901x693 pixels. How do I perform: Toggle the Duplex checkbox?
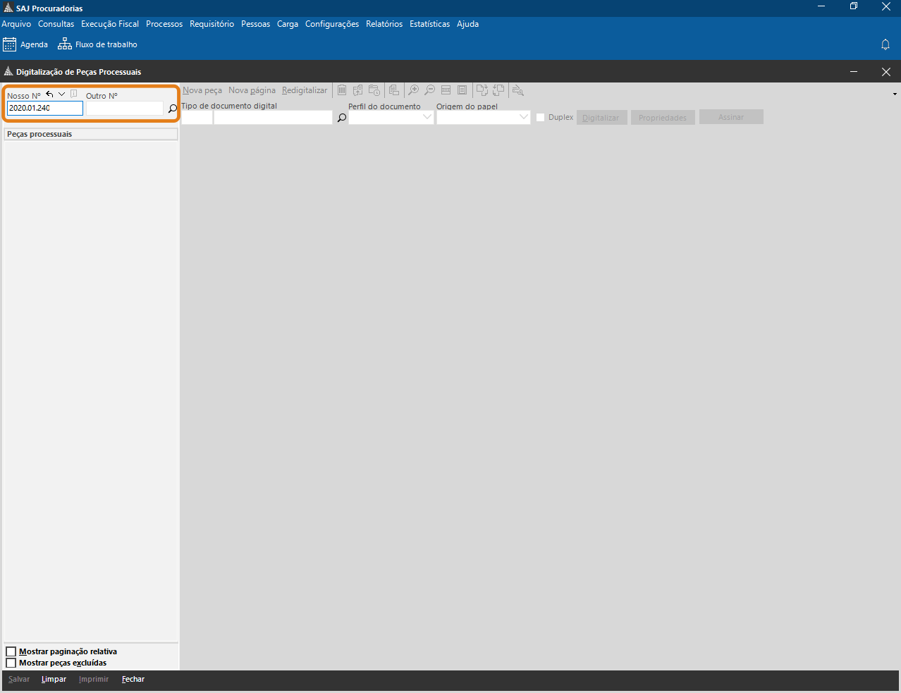pyautogui.click(x=541, y=118)
